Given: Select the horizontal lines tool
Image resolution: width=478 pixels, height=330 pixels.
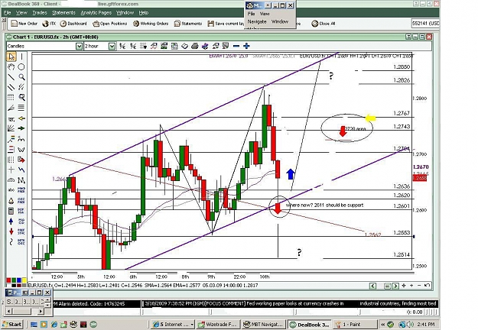Looking at the screenshot, I should [x=21, y=108].
